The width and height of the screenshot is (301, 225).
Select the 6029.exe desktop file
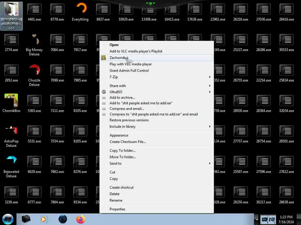point(34,164)
